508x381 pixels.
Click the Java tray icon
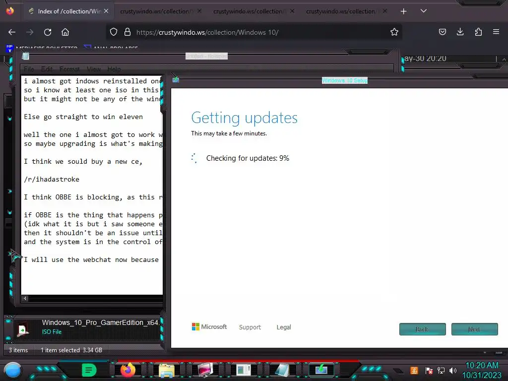(414, 370)
